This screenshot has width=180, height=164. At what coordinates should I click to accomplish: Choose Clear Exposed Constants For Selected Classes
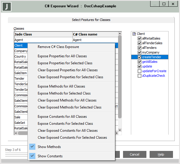tap(71, 138)
